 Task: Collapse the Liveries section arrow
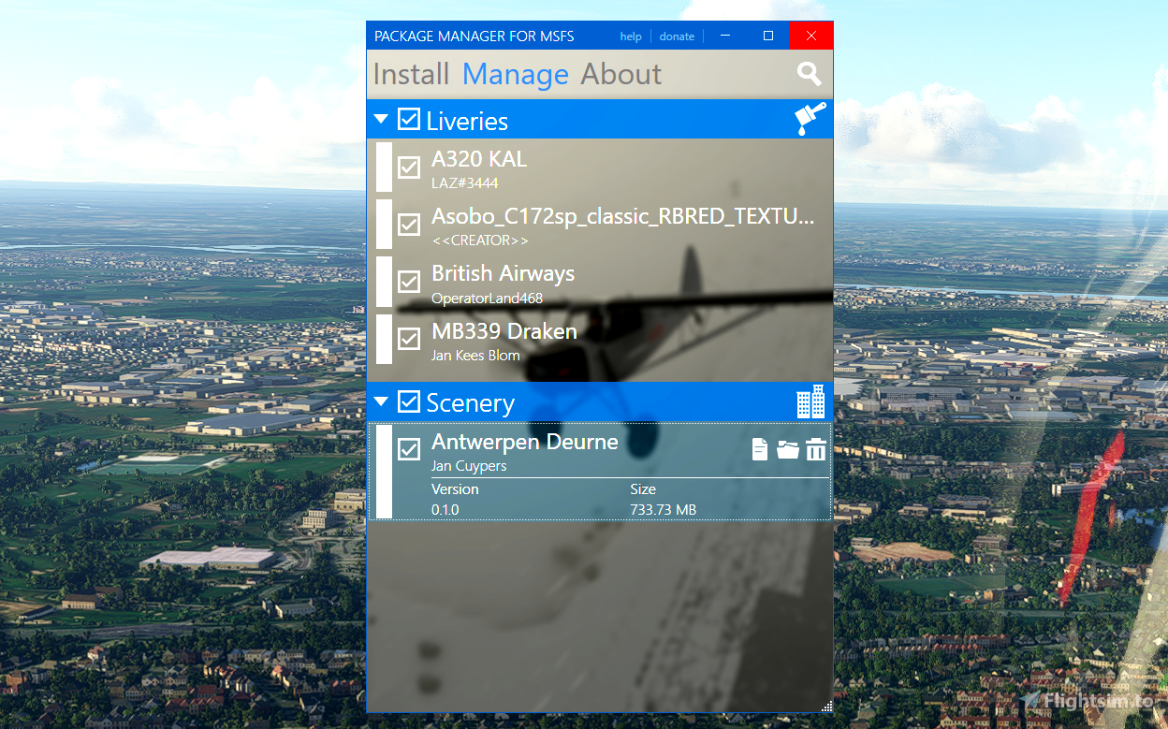pos(381,120)
